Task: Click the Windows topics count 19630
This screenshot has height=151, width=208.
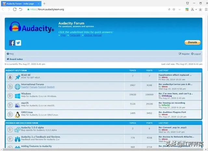Action: (133, 95)
